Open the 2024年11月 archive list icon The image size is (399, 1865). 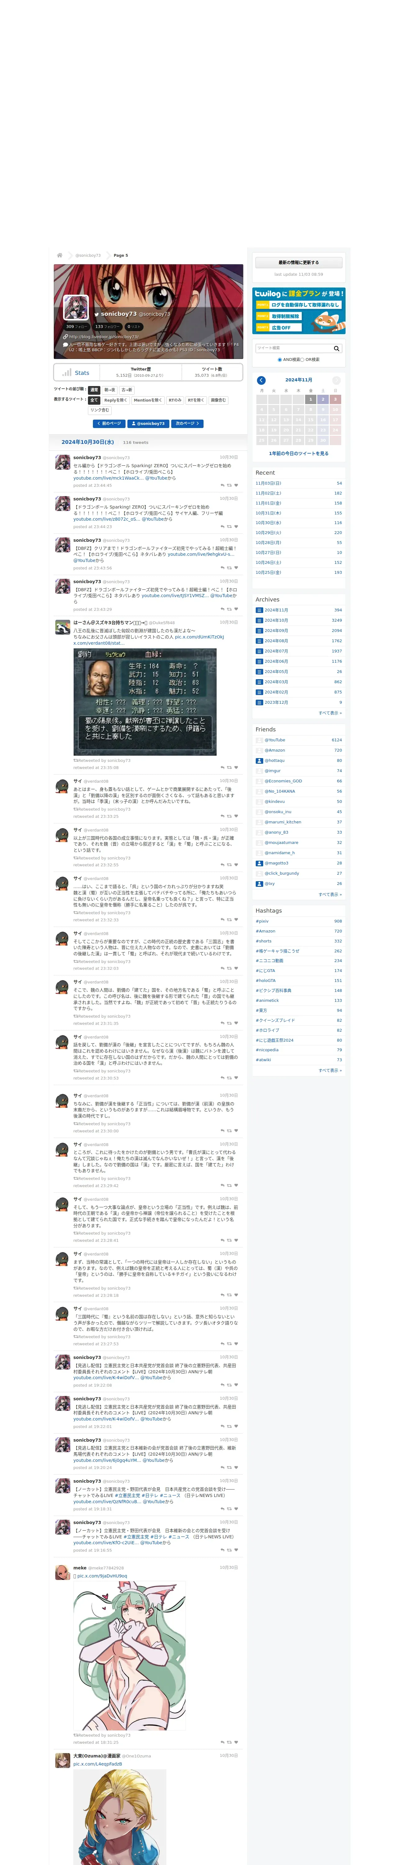coord(259,610)
